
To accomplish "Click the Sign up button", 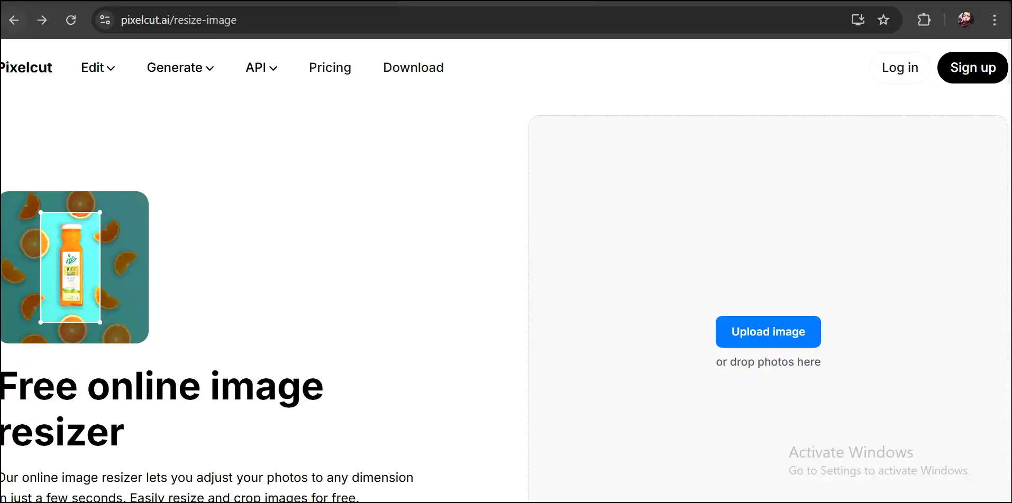I will coord(973,68).
